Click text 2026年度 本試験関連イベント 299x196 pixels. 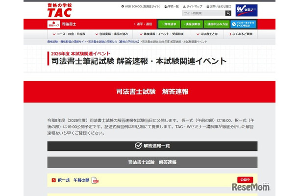click(80, 53)
